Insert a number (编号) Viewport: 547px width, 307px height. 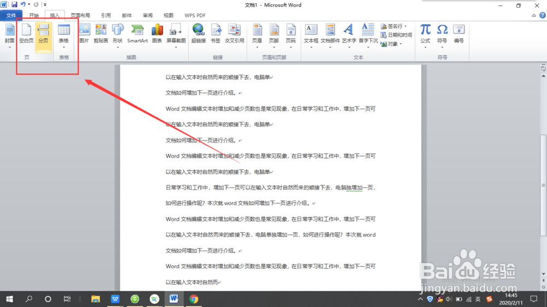(459, 34)
